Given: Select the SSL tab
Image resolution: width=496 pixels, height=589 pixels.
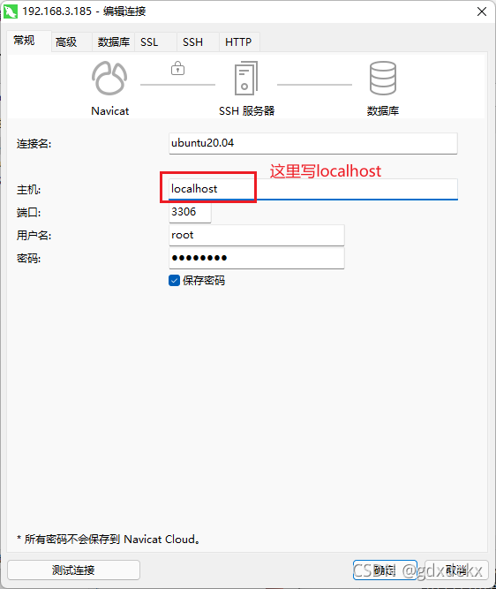Looking at the screenshot, I should [149, 42].
